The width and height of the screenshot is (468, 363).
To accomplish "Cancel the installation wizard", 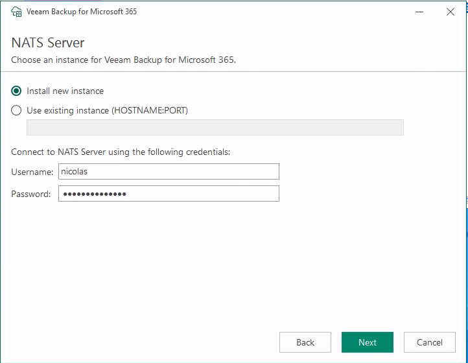I will pyautogui.click(x=429, y=342).
